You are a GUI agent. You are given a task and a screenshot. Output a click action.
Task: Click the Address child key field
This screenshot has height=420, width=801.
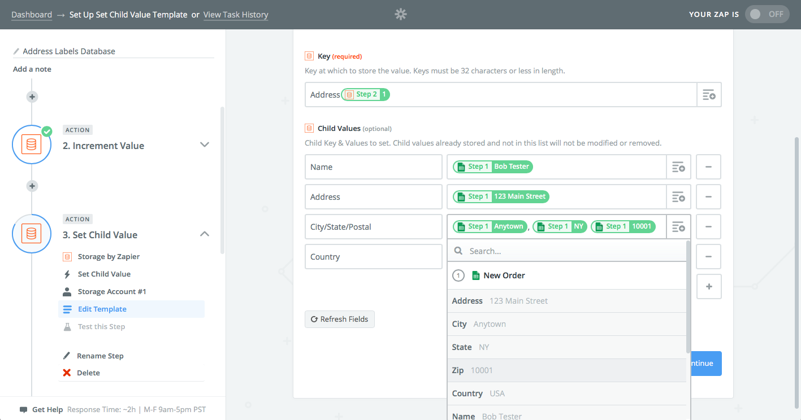373,197
